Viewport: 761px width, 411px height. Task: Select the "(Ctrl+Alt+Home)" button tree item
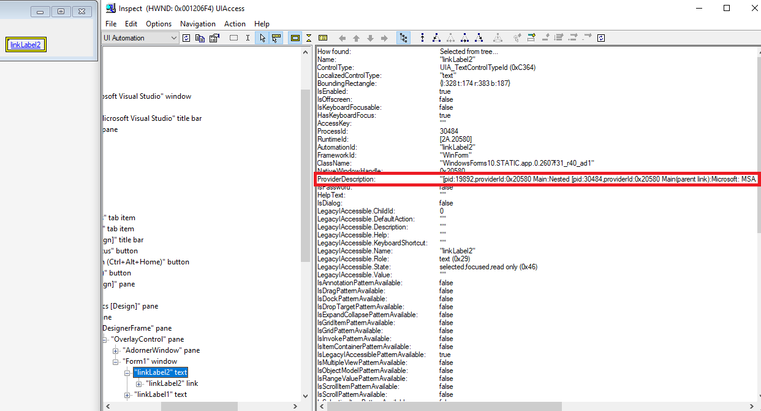point(146,262)
